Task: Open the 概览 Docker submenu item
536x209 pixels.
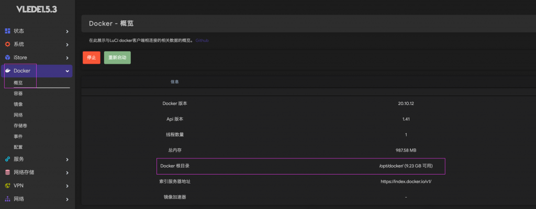Action: [18, 83]
